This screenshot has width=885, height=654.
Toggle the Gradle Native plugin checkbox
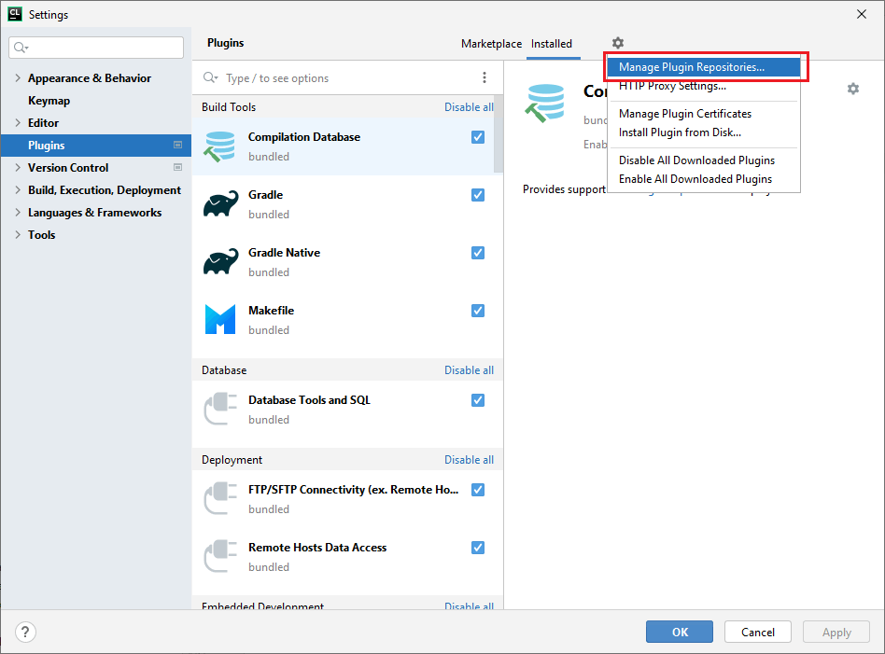[x=478, y=253]
